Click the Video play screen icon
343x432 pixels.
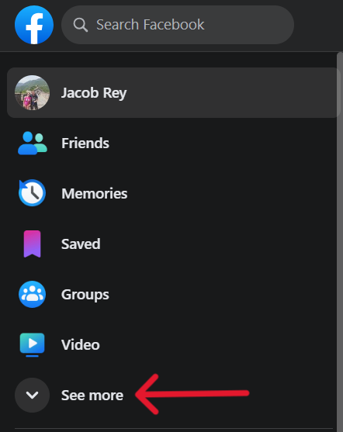33,344
